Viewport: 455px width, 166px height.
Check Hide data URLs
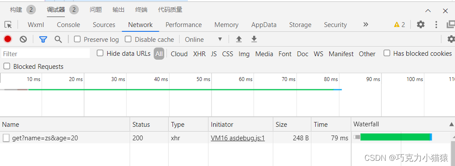(x=100, y=53)
